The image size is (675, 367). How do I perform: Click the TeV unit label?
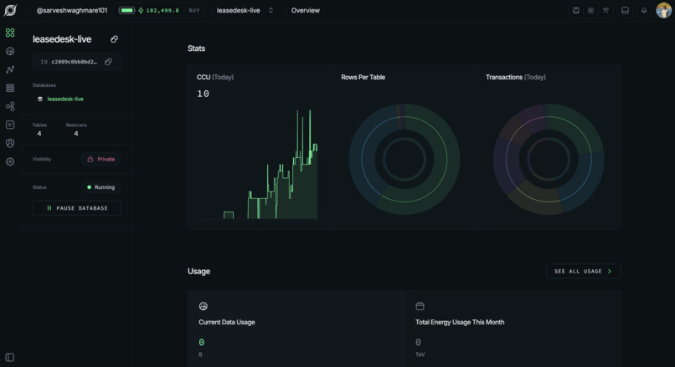click(x=420, y=354)
